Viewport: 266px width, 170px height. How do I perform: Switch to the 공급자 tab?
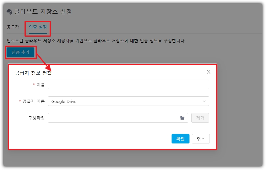pyautogui.click(x=13, y=27)
